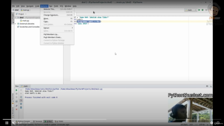224x126 pixels.
Task: Exit fullscreen in the video player
Action: click(218, 123)
